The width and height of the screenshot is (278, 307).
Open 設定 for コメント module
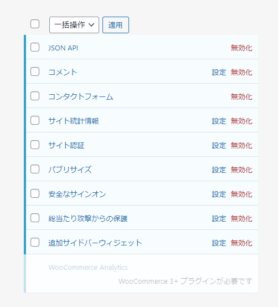(219, 73)
